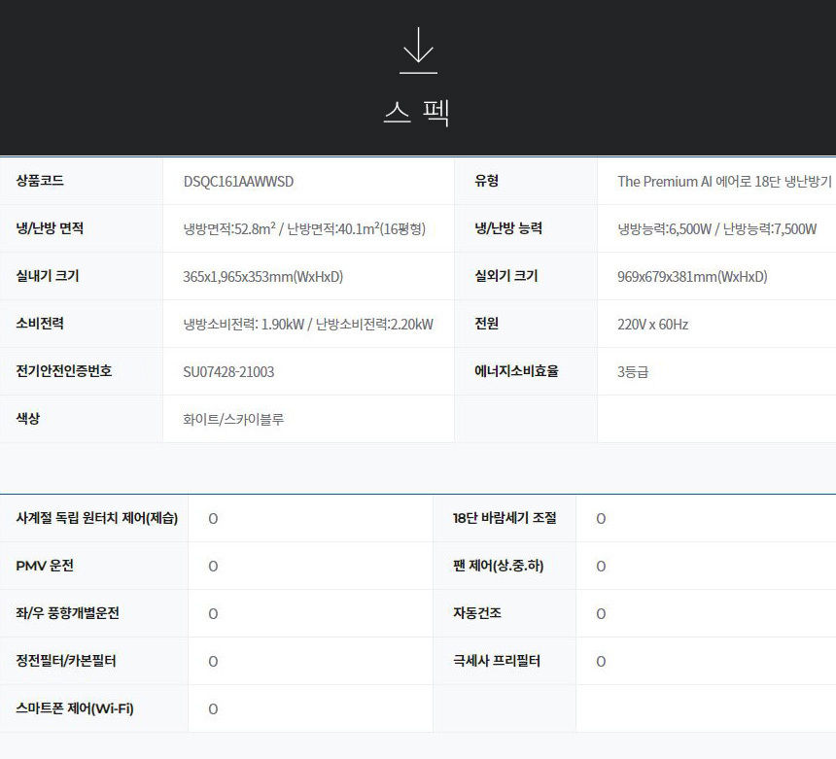Click the 3등급 energy efficiency value
Viewport: 836px width, 759px height.
[632, 372]
